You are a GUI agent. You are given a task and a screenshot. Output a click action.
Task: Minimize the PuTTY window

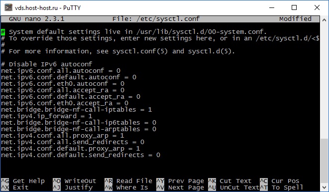(x=272, y=8)
